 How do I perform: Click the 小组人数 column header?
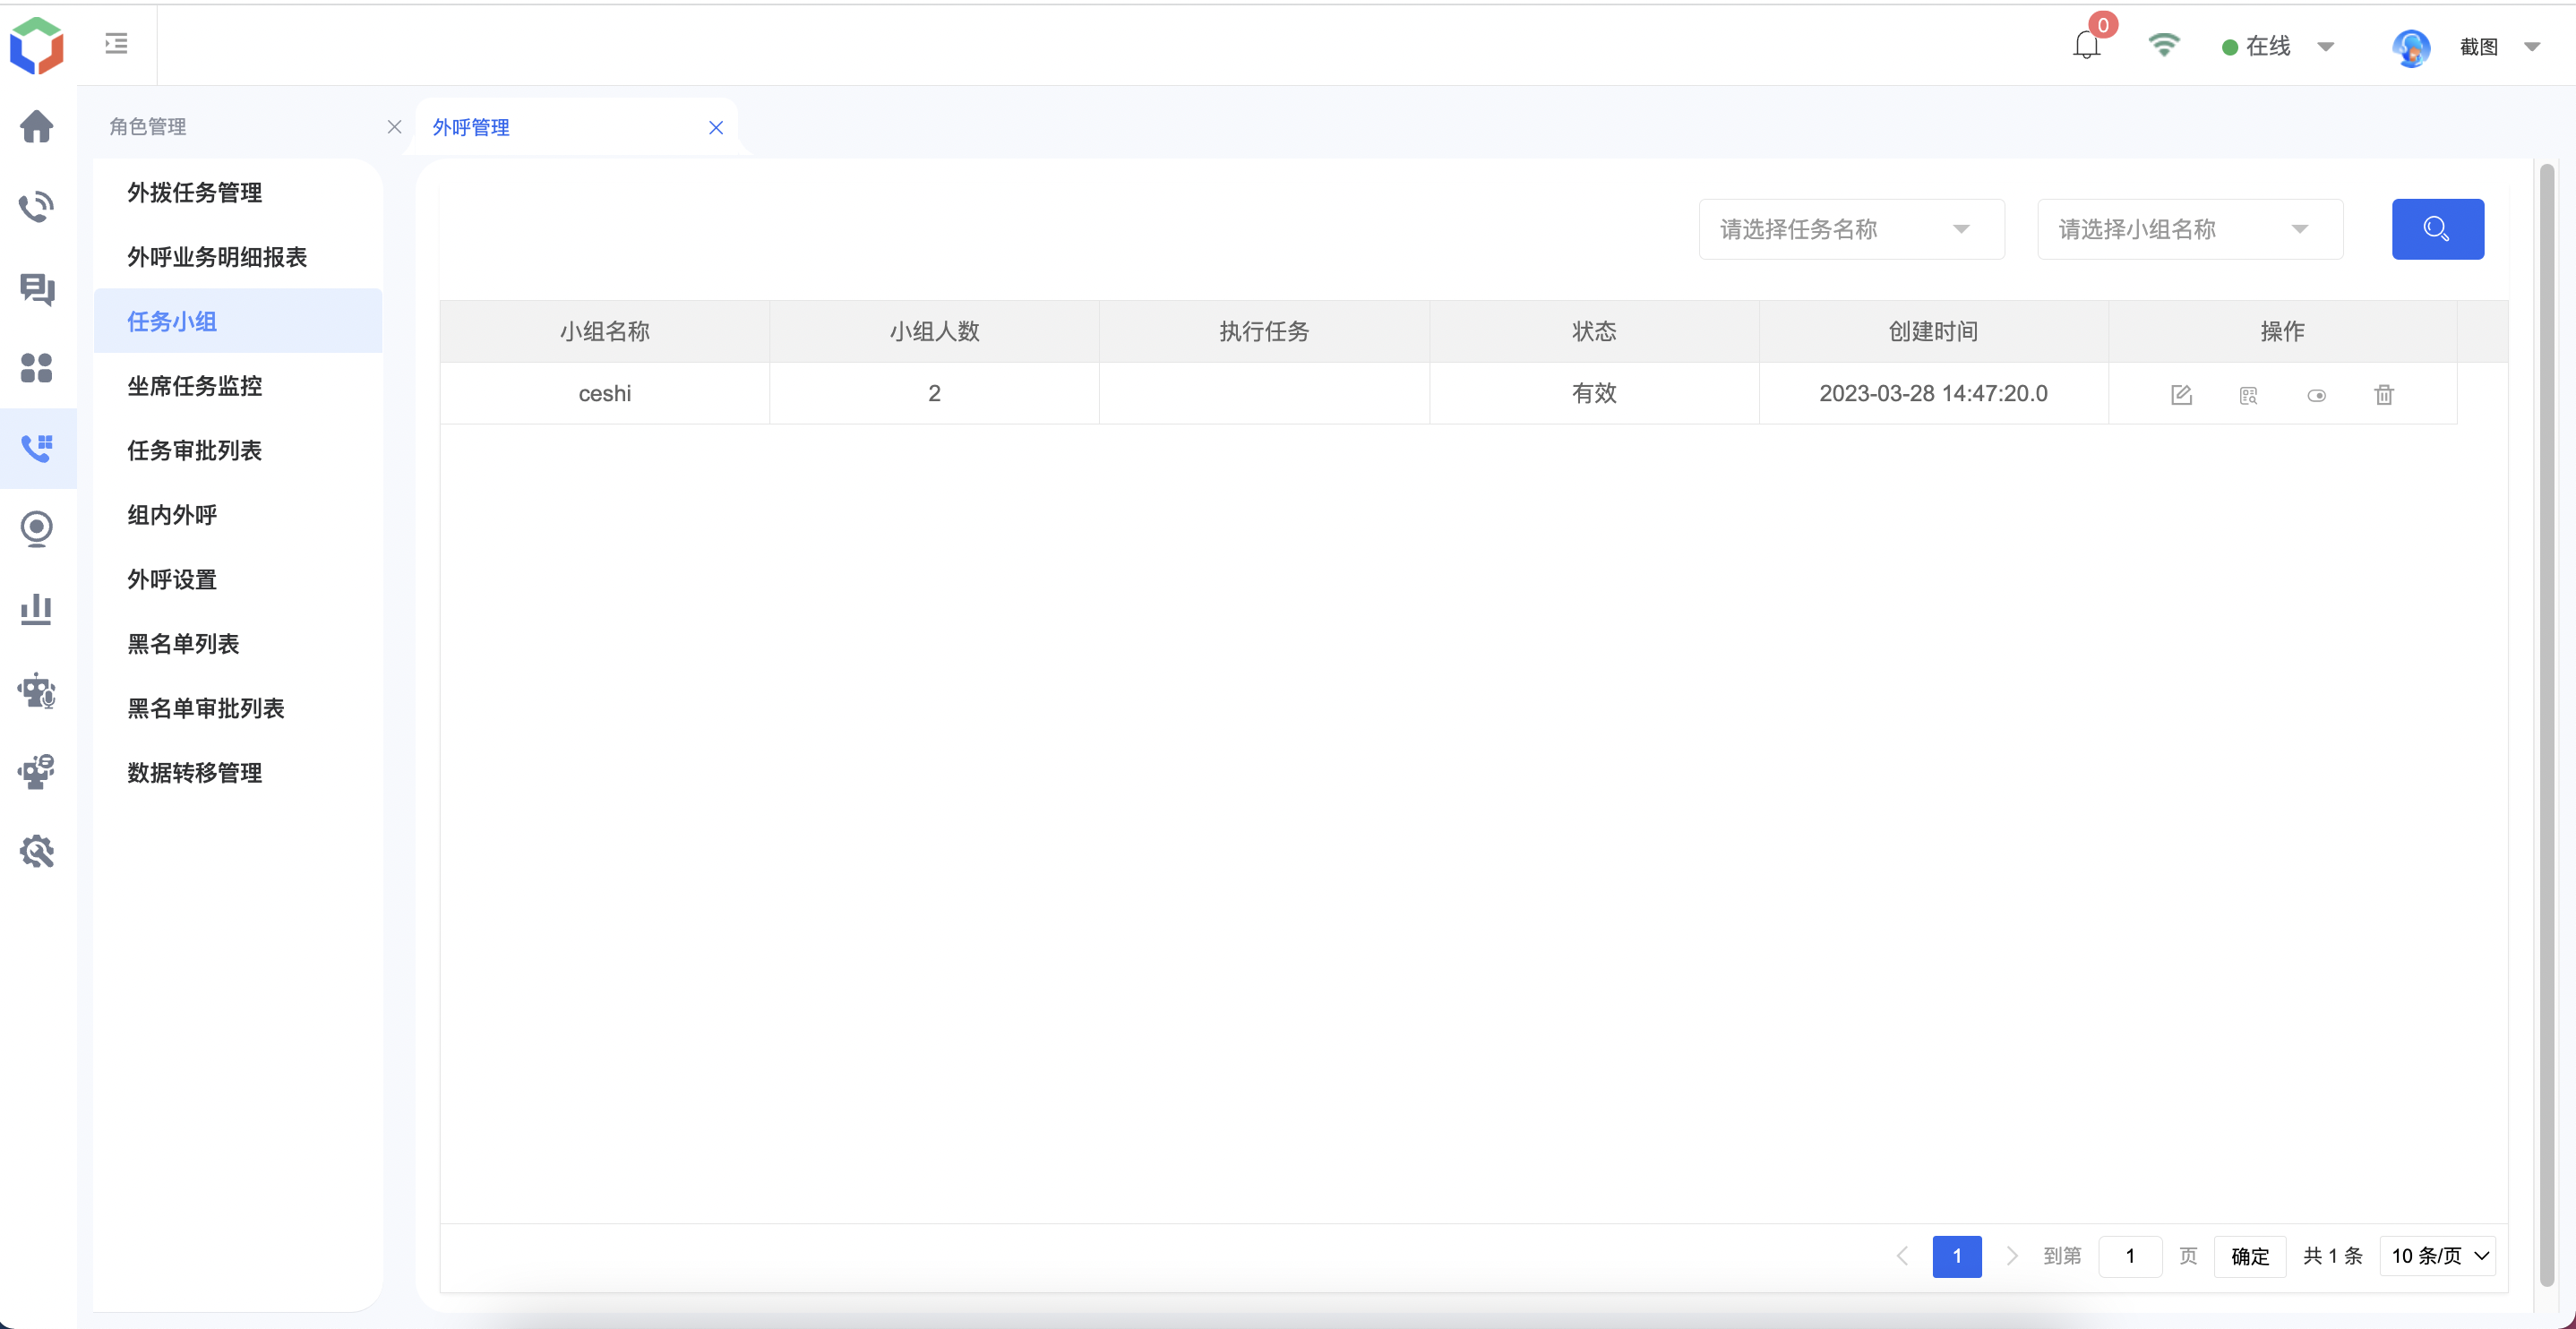tap(934, 331)
